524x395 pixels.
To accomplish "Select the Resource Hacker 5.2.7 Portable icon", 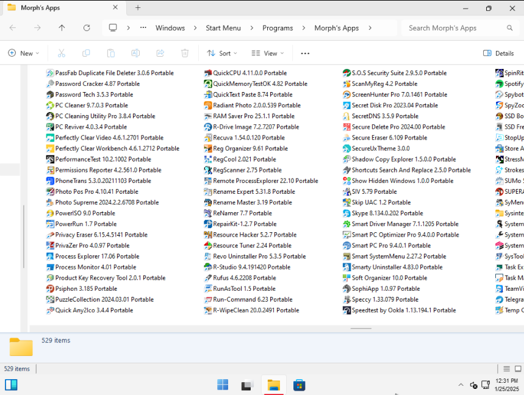I will point(208,235).
